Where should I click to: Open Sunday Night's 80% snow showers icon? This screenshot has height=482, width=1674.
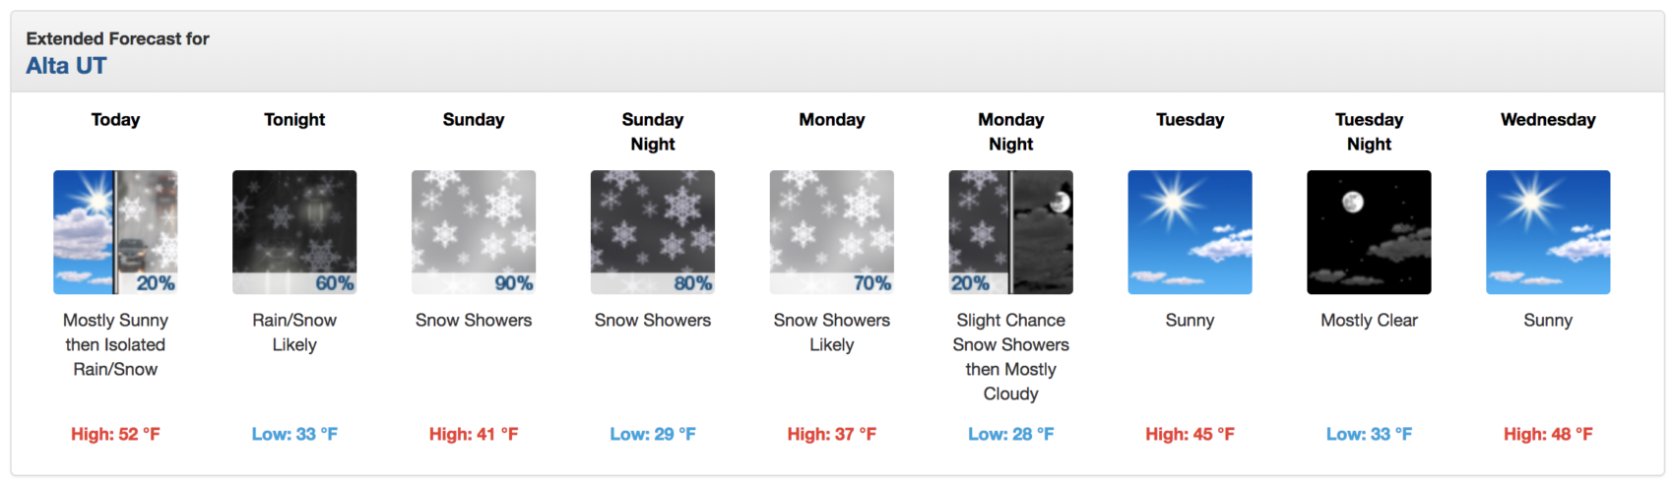pos(653,232)
